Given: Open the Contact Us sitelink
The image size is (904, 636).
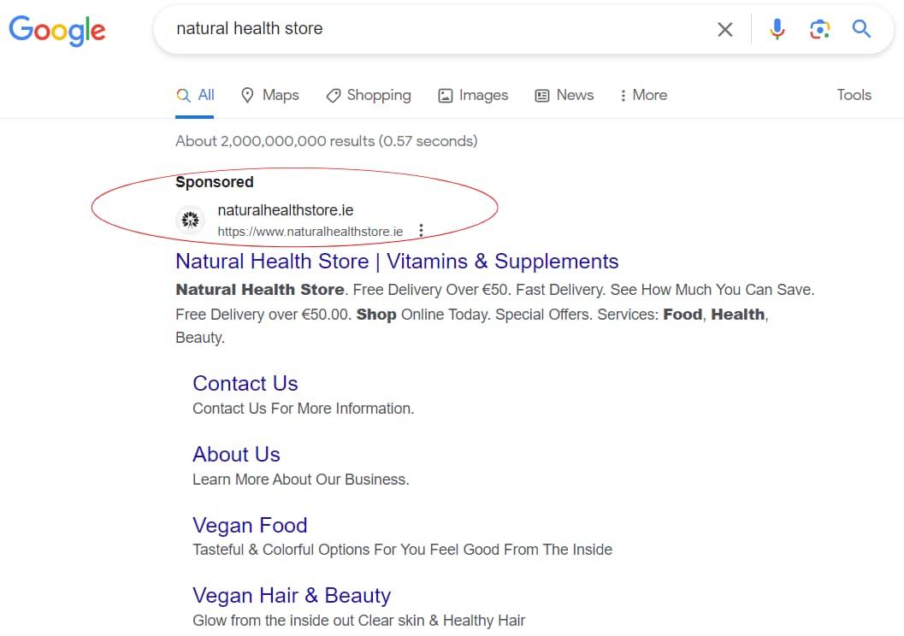Looking at the screenshot, I should tap(245, 384).
